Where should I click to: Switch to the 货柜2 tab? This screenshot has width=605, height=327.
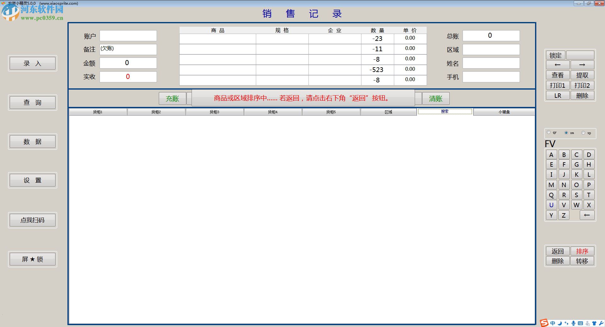pyautogui.click(x=156, y=112)
